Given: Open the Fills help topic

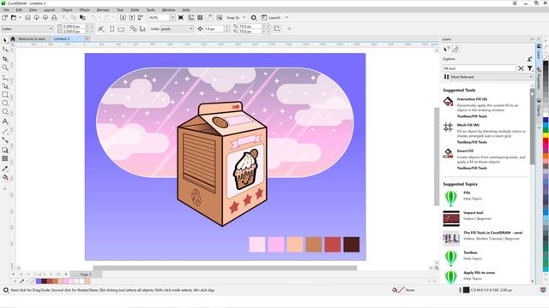Looking at the screenshot, I should coord(467,192).
